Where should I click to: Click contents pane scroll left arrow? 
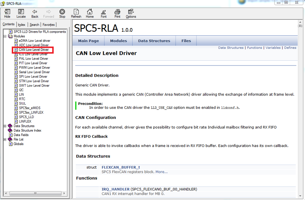point(6,193)
